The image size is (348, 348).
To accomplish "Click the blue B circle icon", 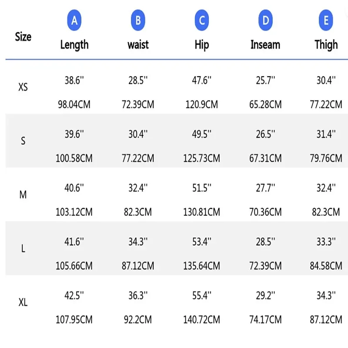I will point(138,20).
